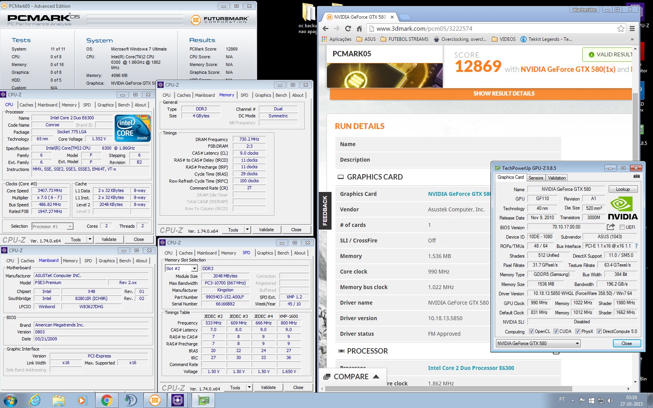Switch to Sensors tab in GPU-Z
The height and width of the screenshot is (408, 653).
[536, 178]
